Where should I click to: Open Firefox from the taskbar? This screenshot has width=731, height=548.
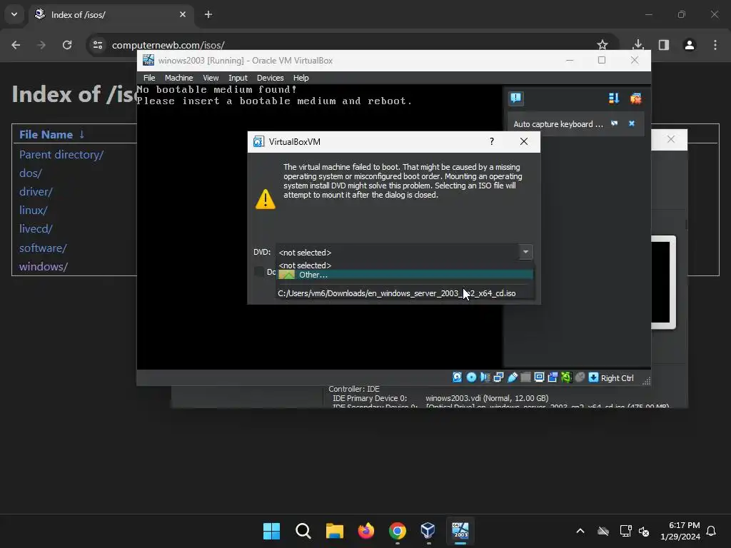point(366,531)
